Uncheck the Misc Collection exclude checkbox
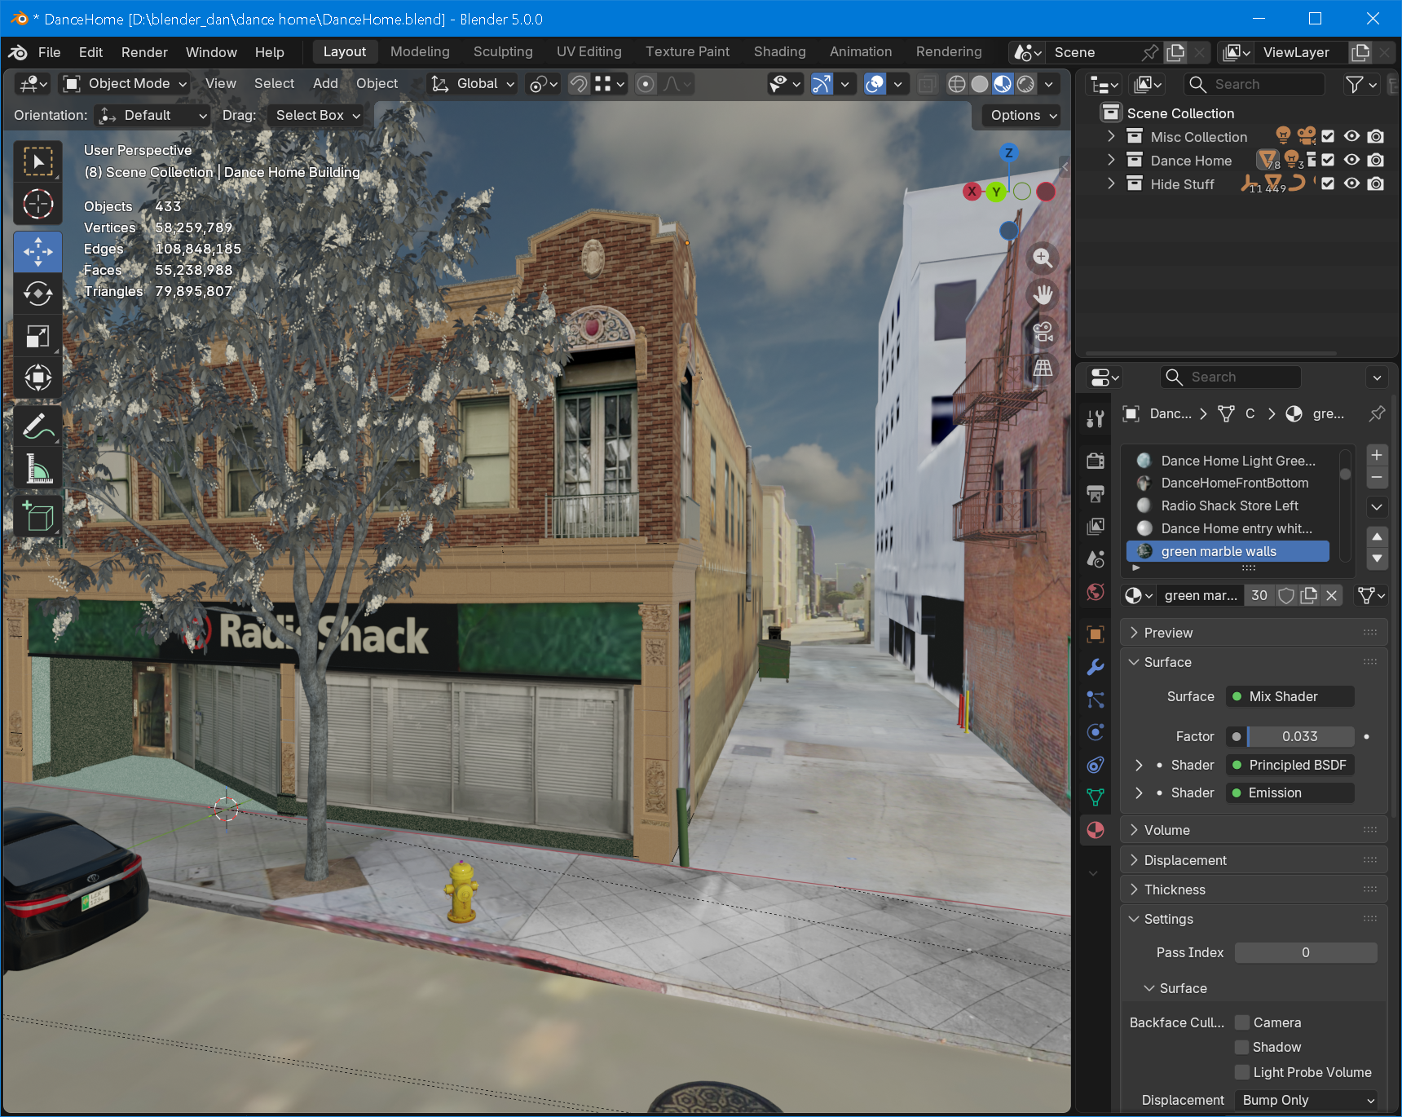The image size is (1402, 1117). [x=1328, y=137]
